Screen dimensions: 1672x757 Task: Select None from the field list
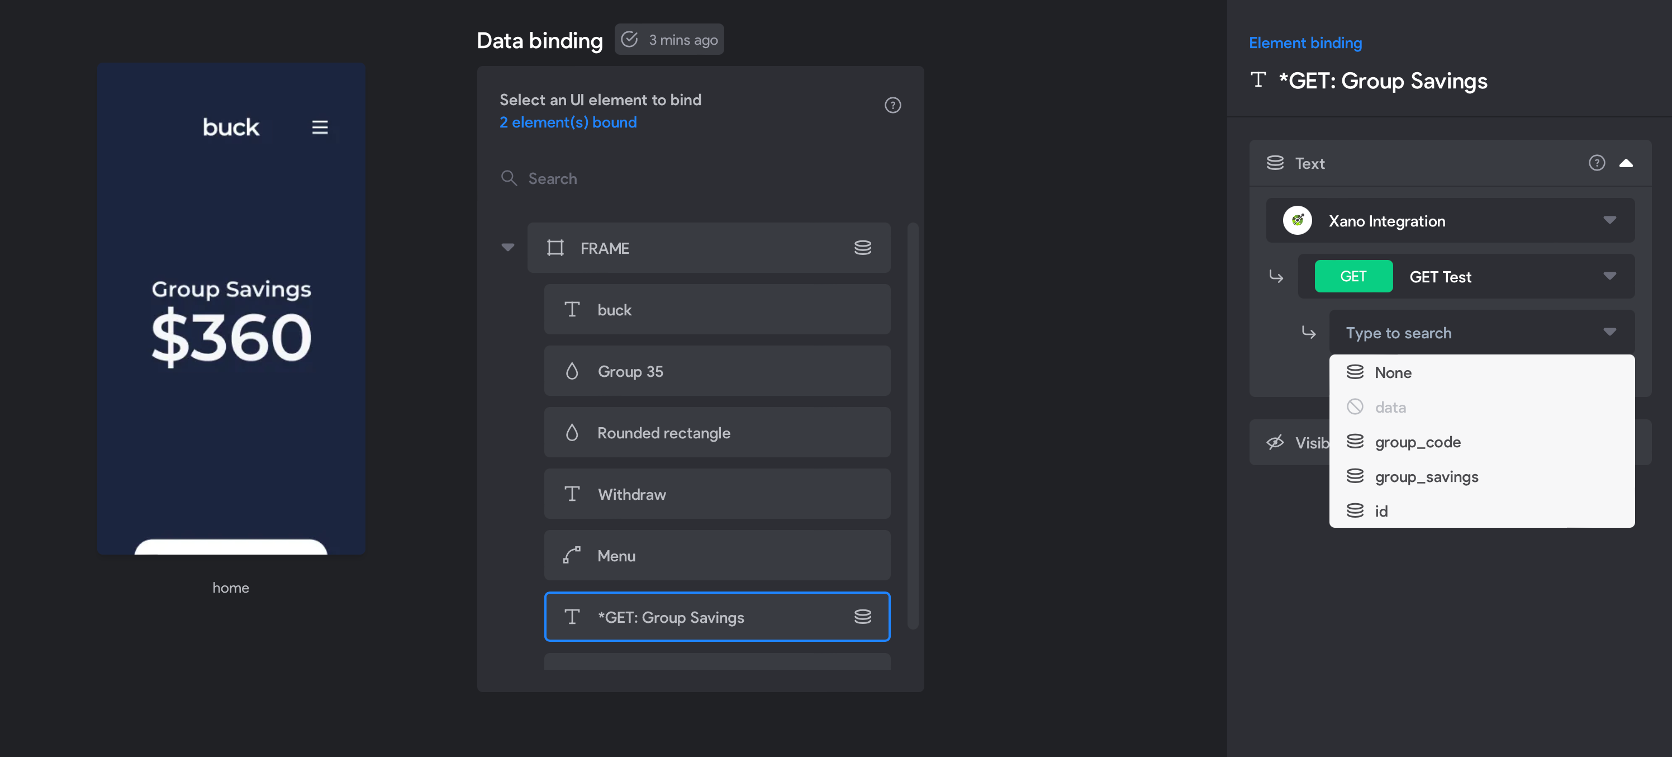pyautogui.click(x=1482, y=372)
